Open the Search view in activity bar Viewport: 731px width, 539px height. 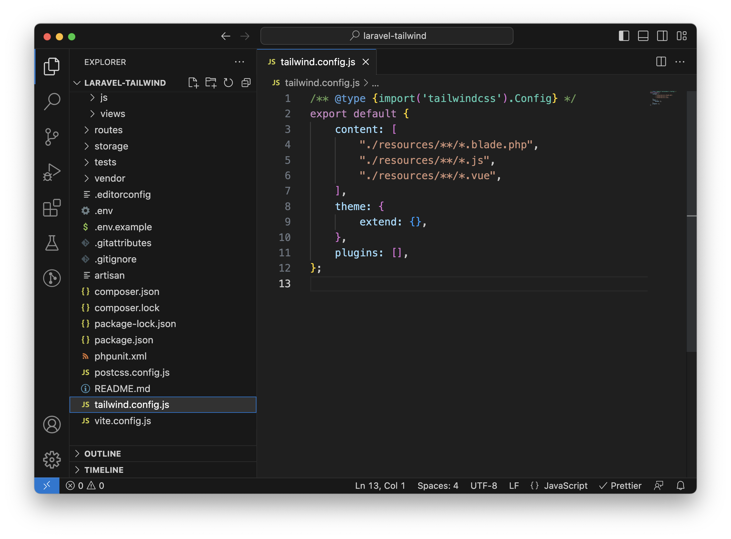pyautogui.click(x=51, y=102)
